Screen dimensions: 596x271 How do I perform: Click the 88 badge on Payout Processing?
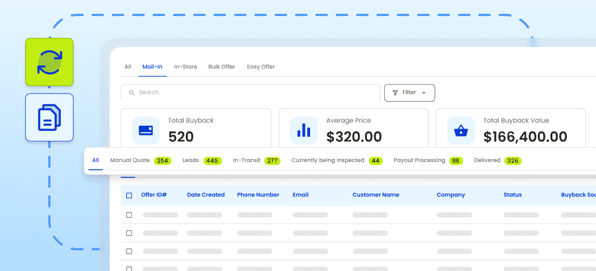click(x=456, y=161)
